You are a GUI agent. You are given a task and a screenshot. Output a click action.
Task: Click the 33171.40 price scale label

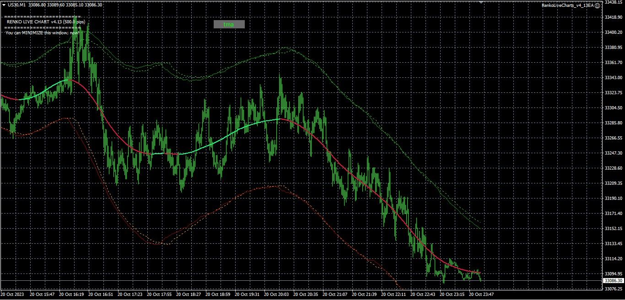(613, 214)
